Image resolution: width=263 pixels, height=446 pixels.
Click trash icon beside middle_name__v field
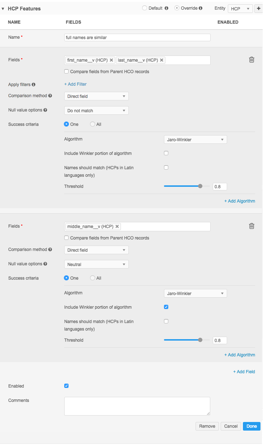[x=252, y=226]
